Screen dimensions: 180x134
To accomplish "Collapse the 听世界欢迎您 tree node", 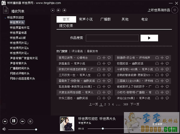I will pyautogui.click(x=5, y=18).
